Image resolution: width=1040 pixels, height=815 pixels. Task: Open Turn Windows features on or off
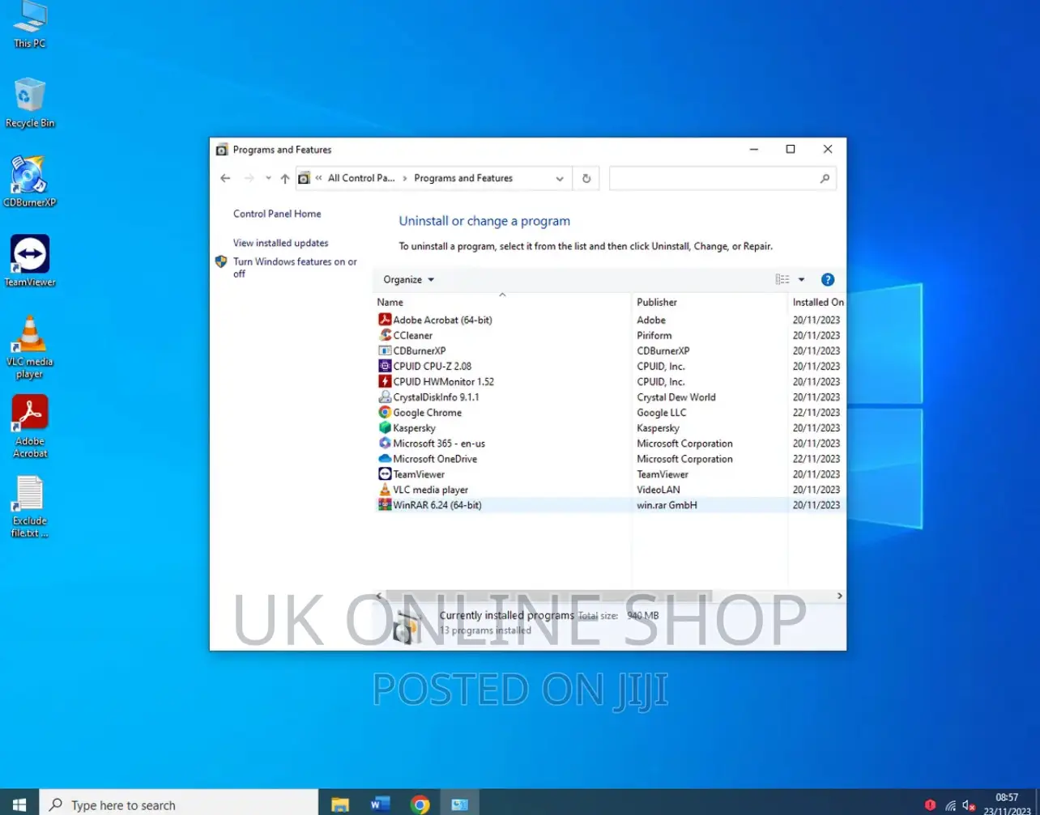295,268
